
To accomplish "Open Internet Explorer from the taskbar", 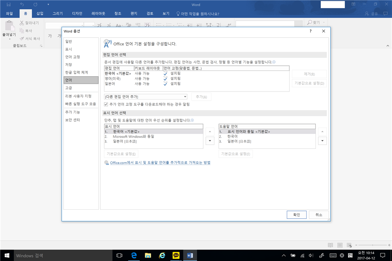I will click(x=162, y=255).
